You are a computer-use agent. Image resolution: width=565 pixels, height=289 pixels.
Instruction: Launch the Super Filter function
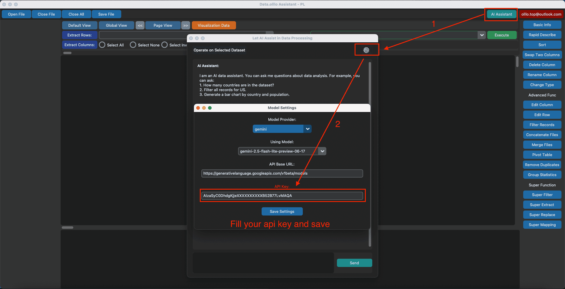pyautogui.click(x=542, y=194)
